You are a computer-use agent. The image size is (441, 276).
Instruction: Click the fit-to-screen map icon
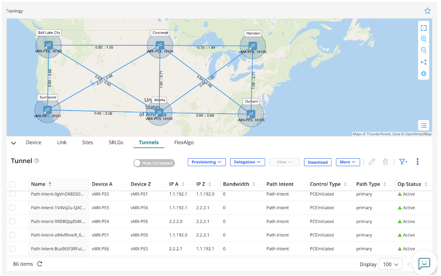click(x=423, y=28)
